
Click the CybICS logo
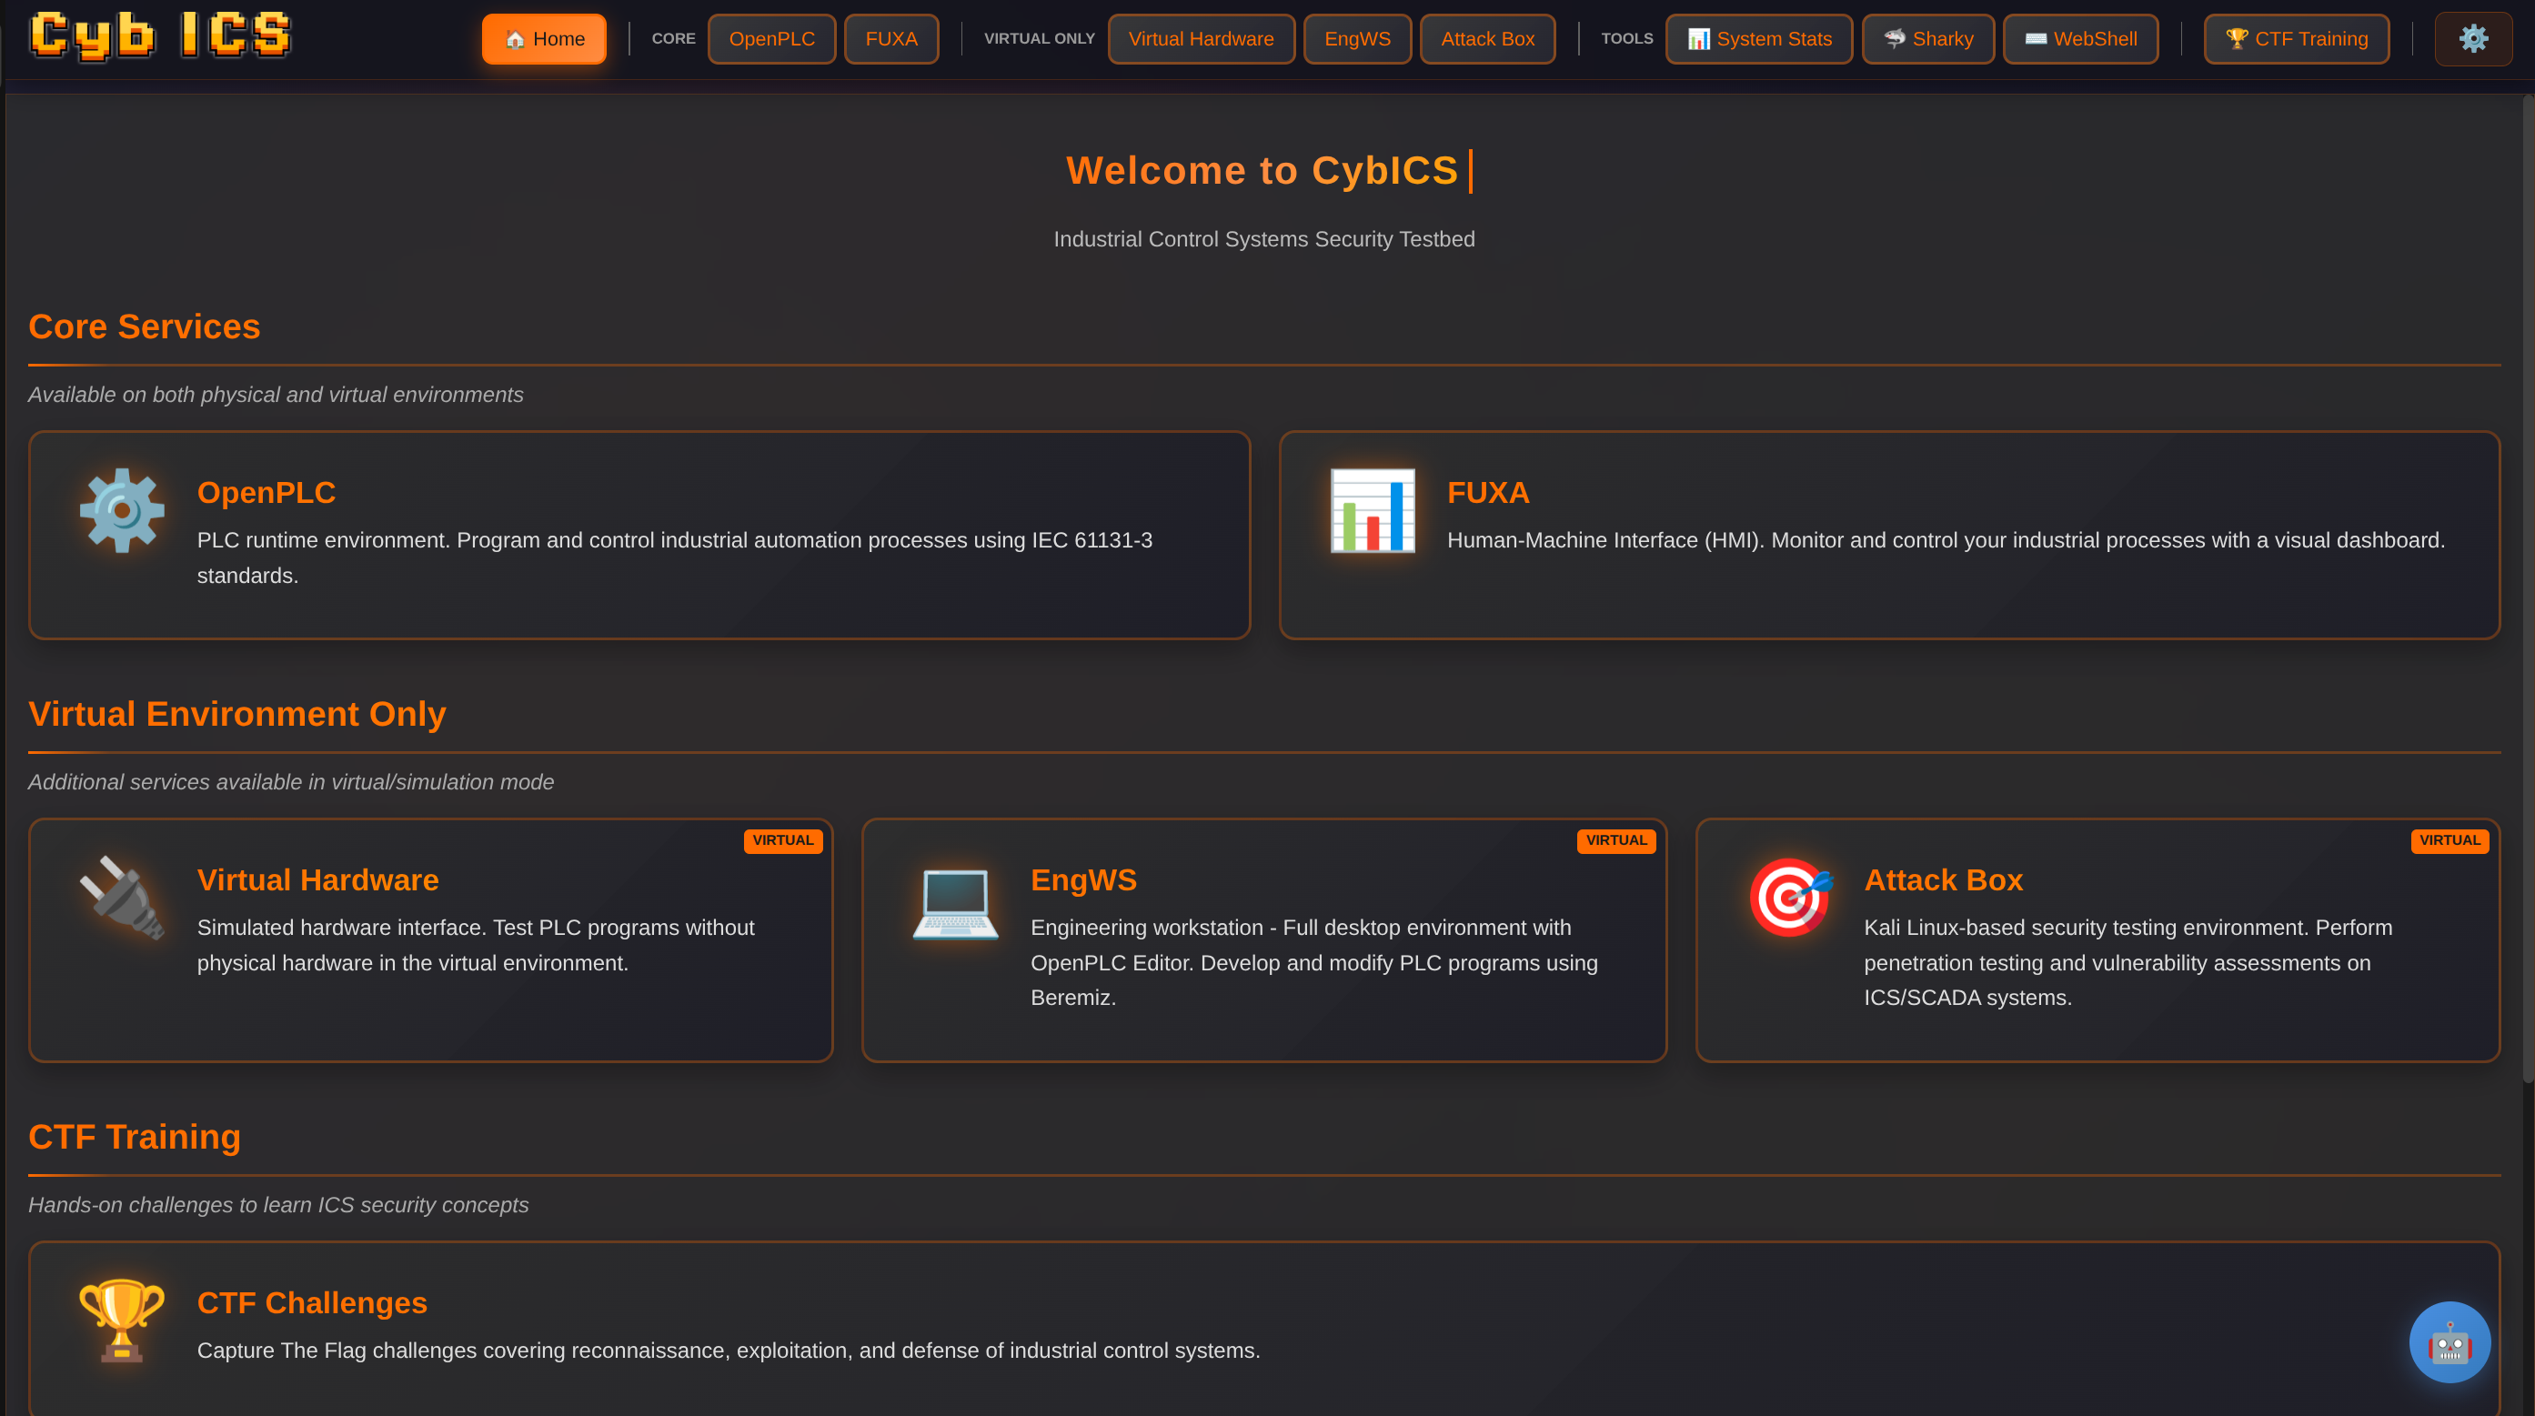[159, 35]
